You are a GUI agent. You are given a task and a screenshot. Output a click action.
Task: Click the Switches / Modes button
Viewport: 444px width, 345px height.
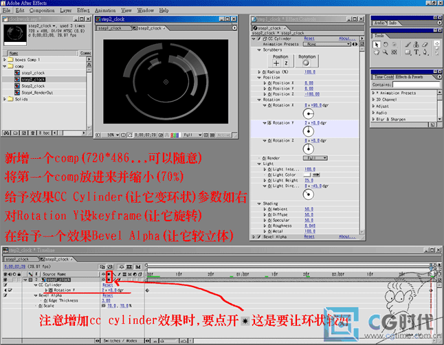120,341
